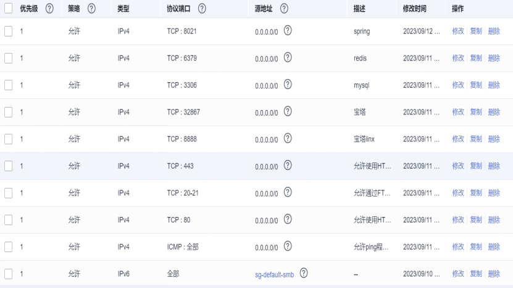The width and height of the screenshot is (513, 288).
Task: Click the 修改时间 column header
Action: [414, 9]
